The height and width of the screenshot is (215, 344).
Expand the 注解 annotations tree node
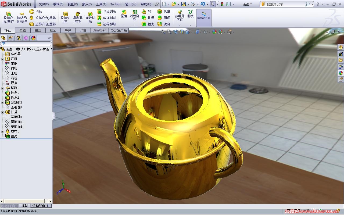click(2, 59)
